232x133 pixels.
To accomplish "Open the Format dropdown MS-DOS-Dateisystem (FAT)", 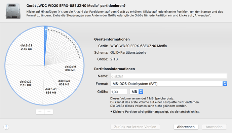I will click(x=169, y=84).
